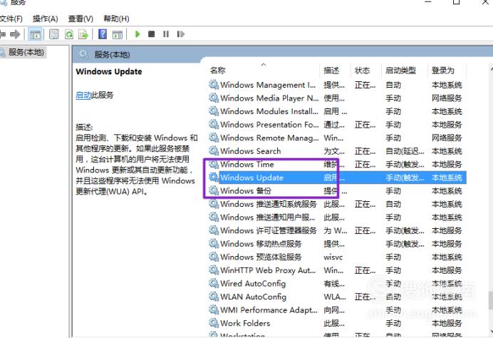The width and height of the screenshot is (493, 338).
Task: Select the Windows Presentation Fo... service
Action: pos(337,125)
